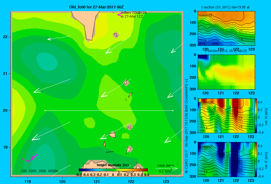Click the '300' depth tick on the s section plot
The image size is (271, 184).
[x=193, y=89]
